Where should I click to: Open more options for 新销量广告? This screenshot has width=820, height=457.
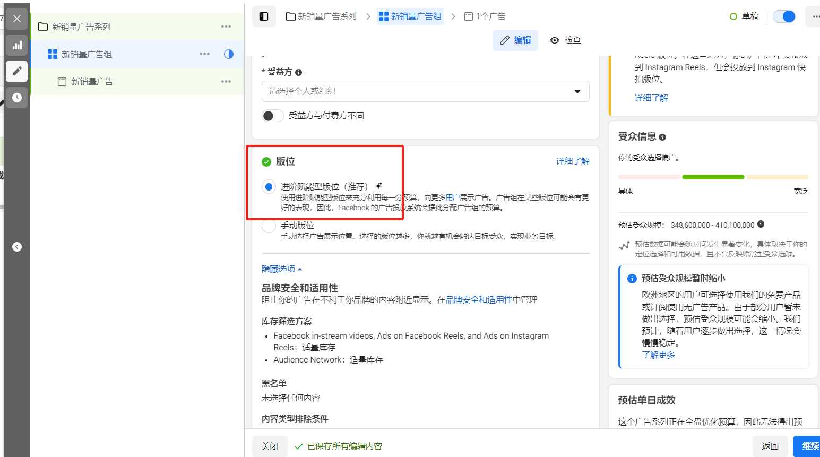[x=226, y=82]
